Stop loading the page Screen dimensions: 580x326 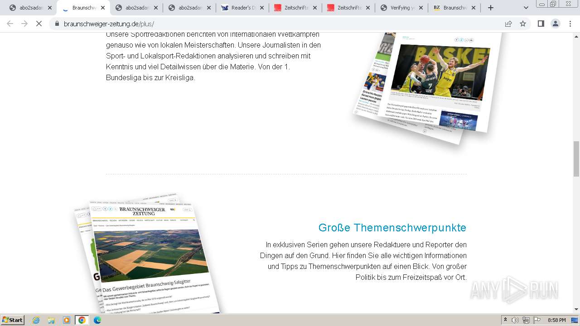tap(39, 24)
